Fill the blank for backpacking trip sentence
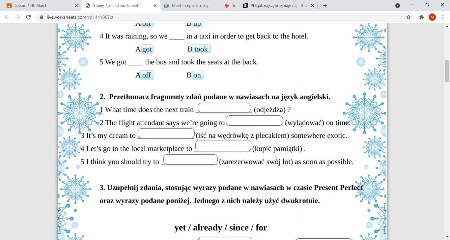 point(166,133)
